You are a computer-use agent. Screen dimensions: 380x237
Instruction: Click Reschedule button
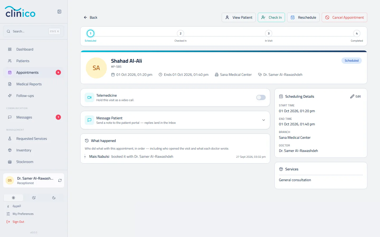point(303,17)
